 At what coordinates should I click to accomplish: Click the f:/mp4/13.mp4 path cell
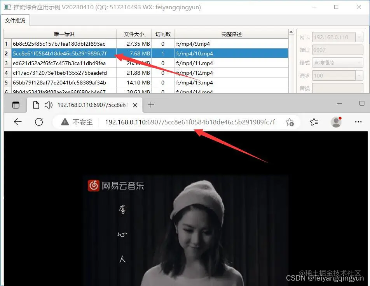tap(231, 83)
